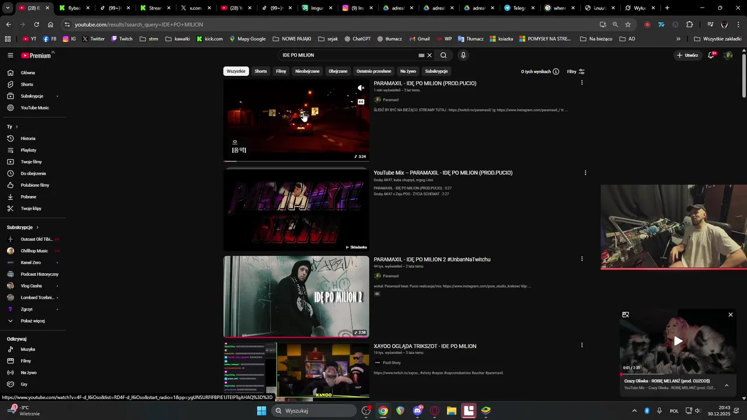Viewport: 747px width, 420px height.
Task: Open Subskrypcje in sidebar
Action: pos(33,96)
